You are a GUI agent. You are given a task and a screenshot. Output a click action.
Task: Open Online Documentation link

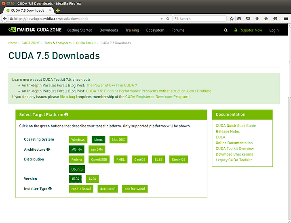pos(234,143)
